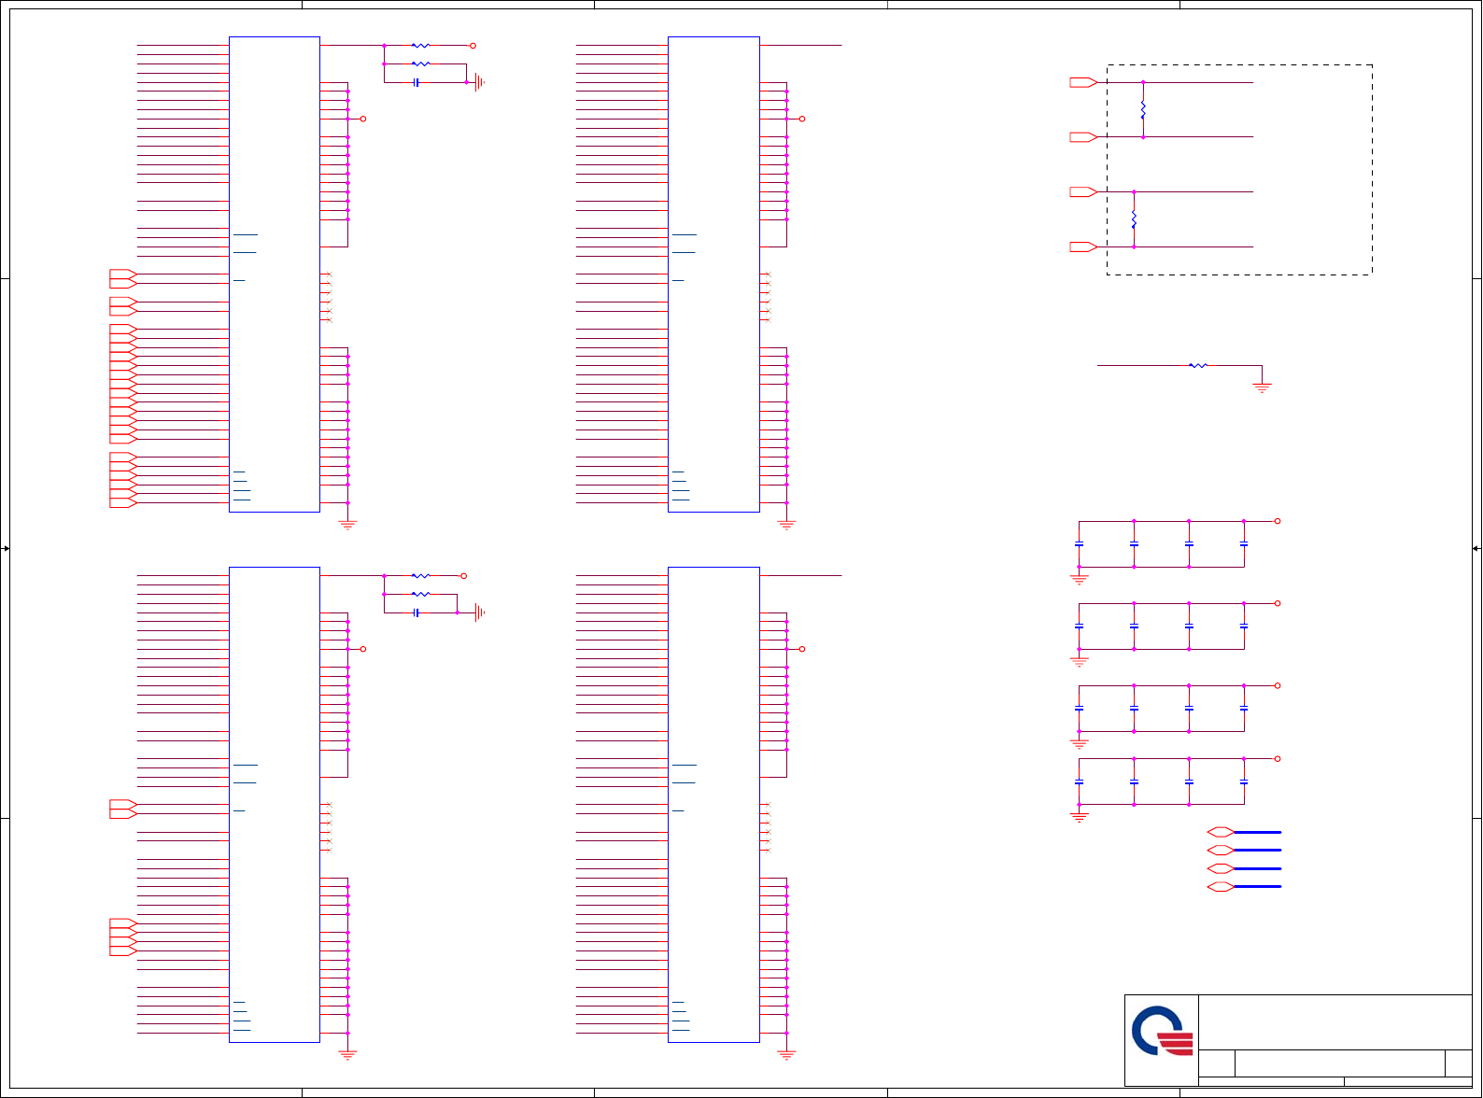1483x1098 pixels.
Task: Select the lower resistor inside the dashed box
Action: coord(1134,219)
